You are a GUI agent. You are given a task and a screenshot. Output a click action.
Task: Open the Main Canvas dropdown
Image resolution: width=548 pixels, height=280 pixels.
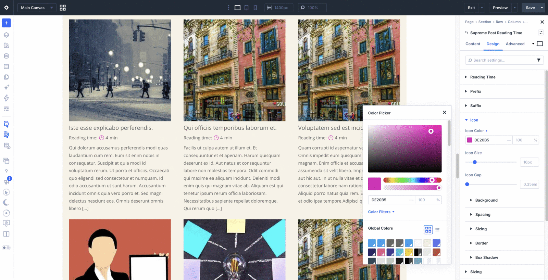coord(37,8)
